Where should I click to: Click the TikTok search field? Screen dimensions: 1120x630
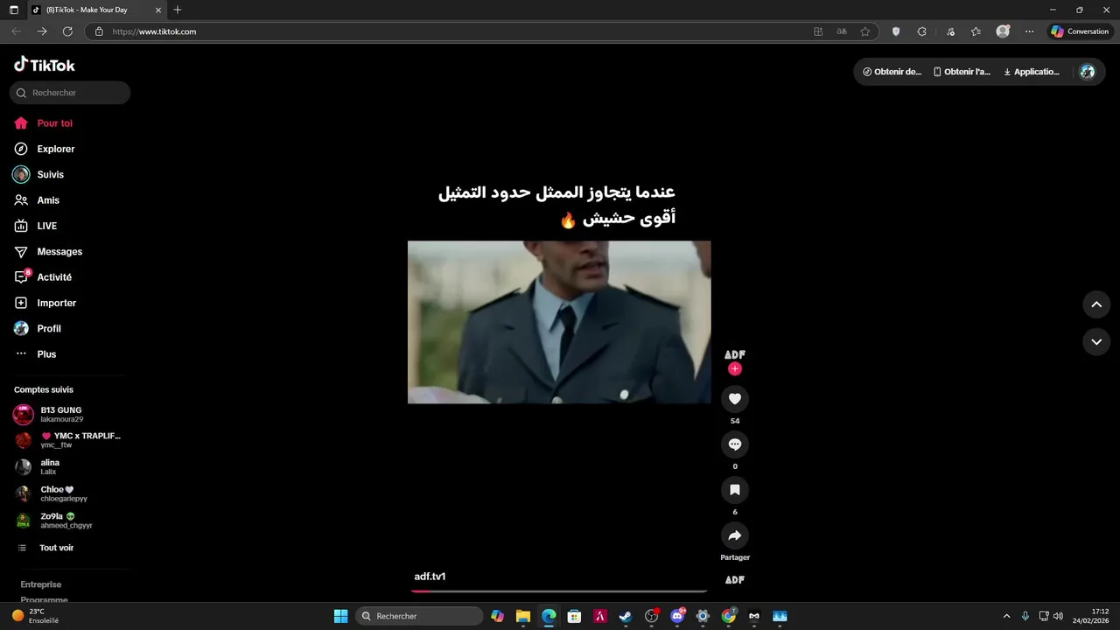(x=70, y=93)
